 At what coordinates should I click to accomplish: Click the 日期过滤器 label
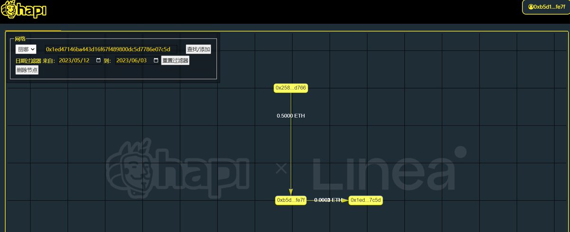28,61
